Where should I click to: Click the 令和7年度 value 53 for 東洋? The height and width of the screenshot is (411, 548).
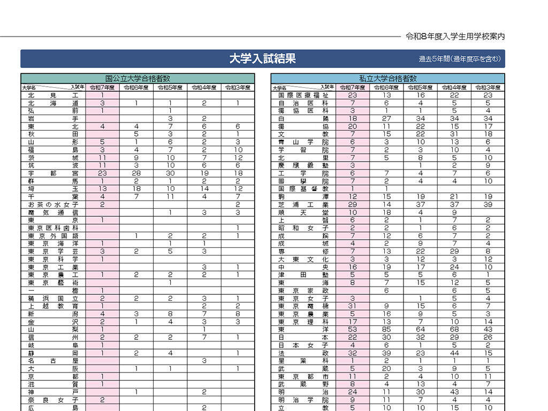(x=352, y=329)
